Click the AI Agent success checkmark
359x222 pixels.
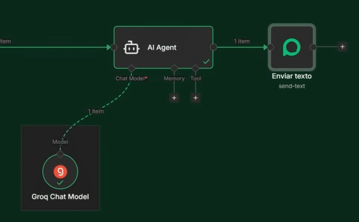pyautogui.click(x=206, y=62)
